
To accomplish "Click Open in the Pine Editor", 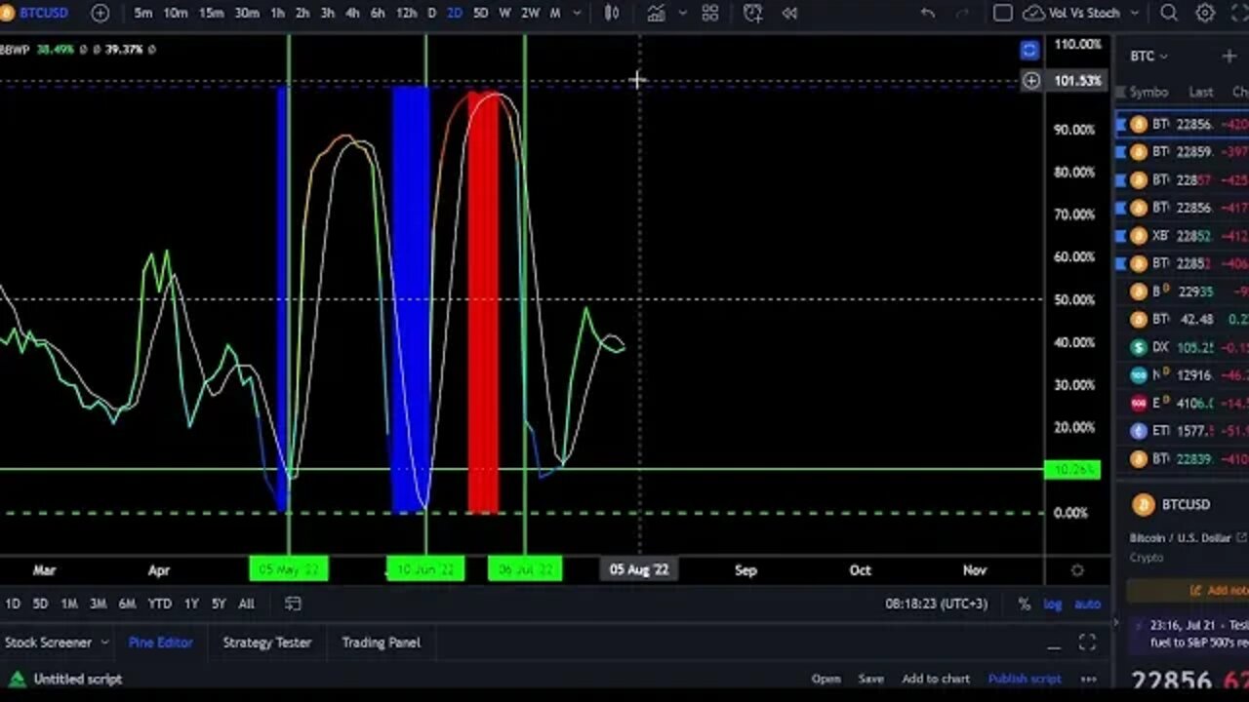I will pos(826,679).
